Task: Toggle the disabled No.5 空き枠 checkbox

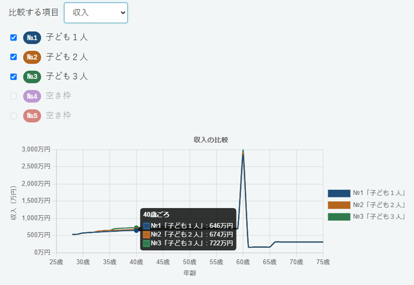Action: 13,116
